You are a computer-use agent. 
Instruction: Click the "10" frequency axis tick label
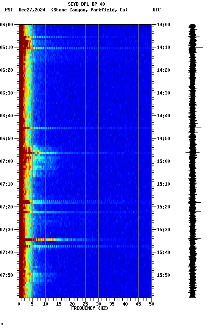[45, 304]
